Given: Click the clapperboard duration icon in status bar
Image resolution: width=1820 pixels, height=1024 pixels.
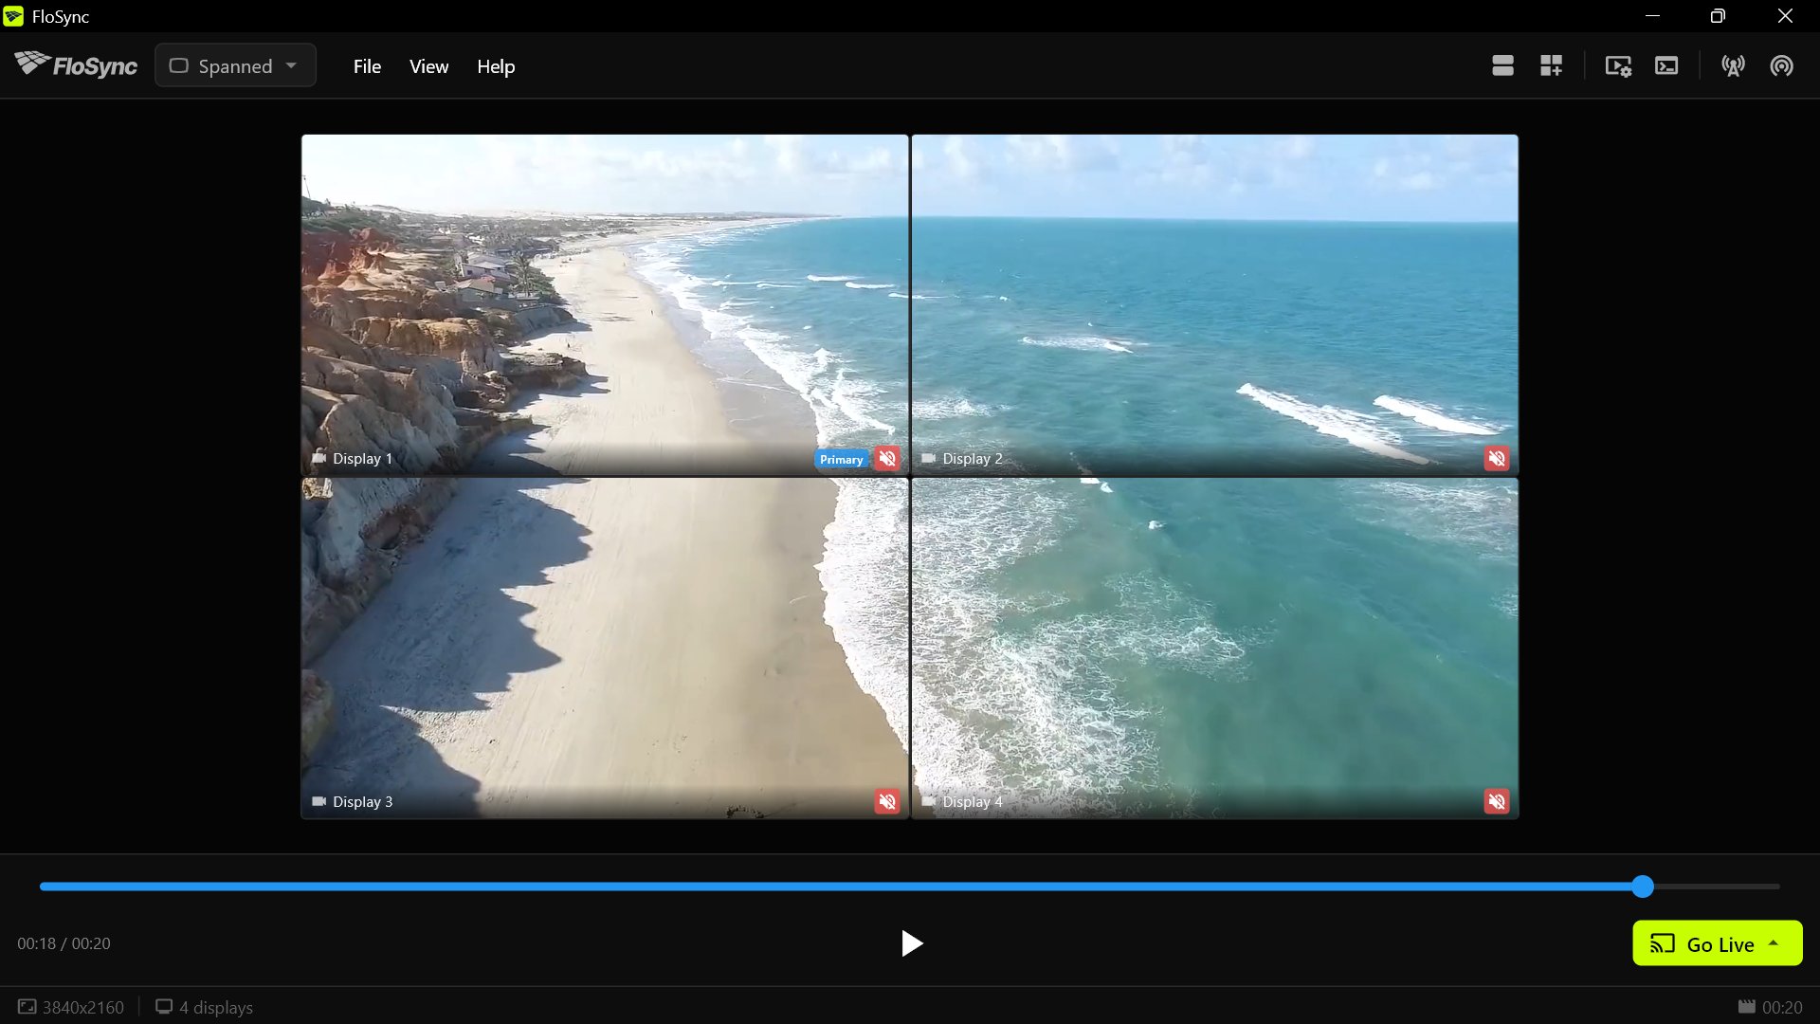Looking at the screenshot, I should (1746, 1007).
